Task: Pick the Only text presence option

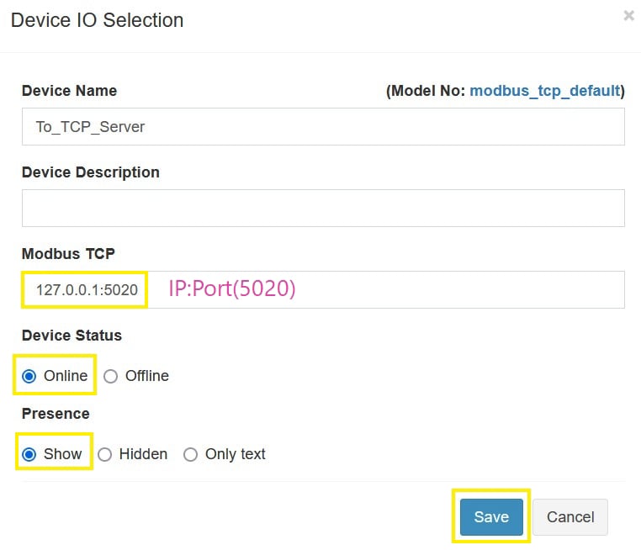Action: pyautogui.click(x=191, y=454)
